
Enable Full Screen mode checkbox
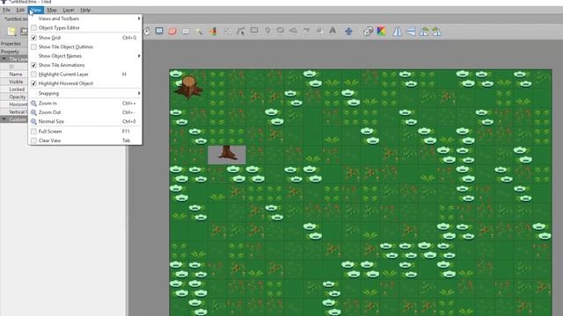[33, 132]
